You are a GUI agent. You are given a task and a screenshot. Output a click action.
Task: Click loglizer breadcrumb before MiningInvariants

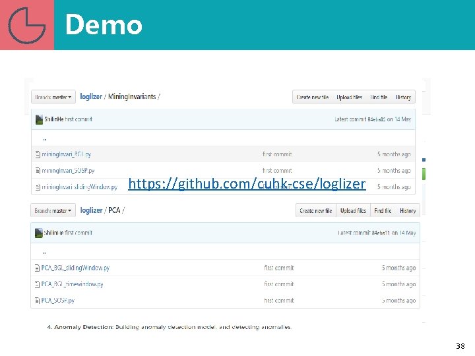(x=91, y=96)
